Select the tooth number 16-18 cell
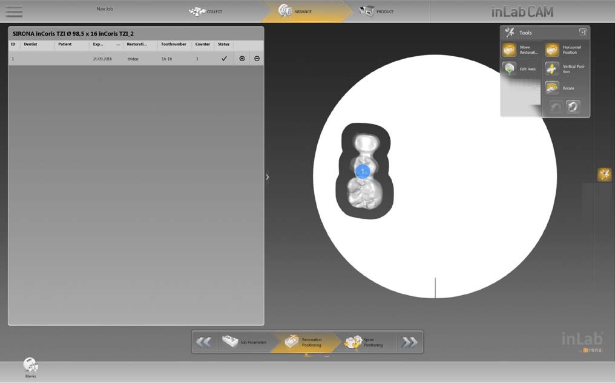This screenshot has height=384, width=615. 166,59
